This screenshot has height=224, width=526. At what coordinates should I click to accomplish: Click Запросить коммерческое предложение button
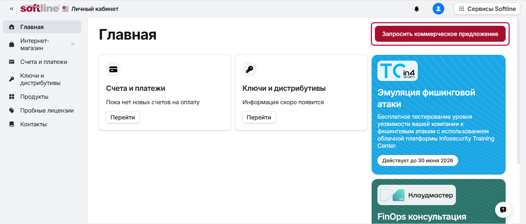pos(440,34)
